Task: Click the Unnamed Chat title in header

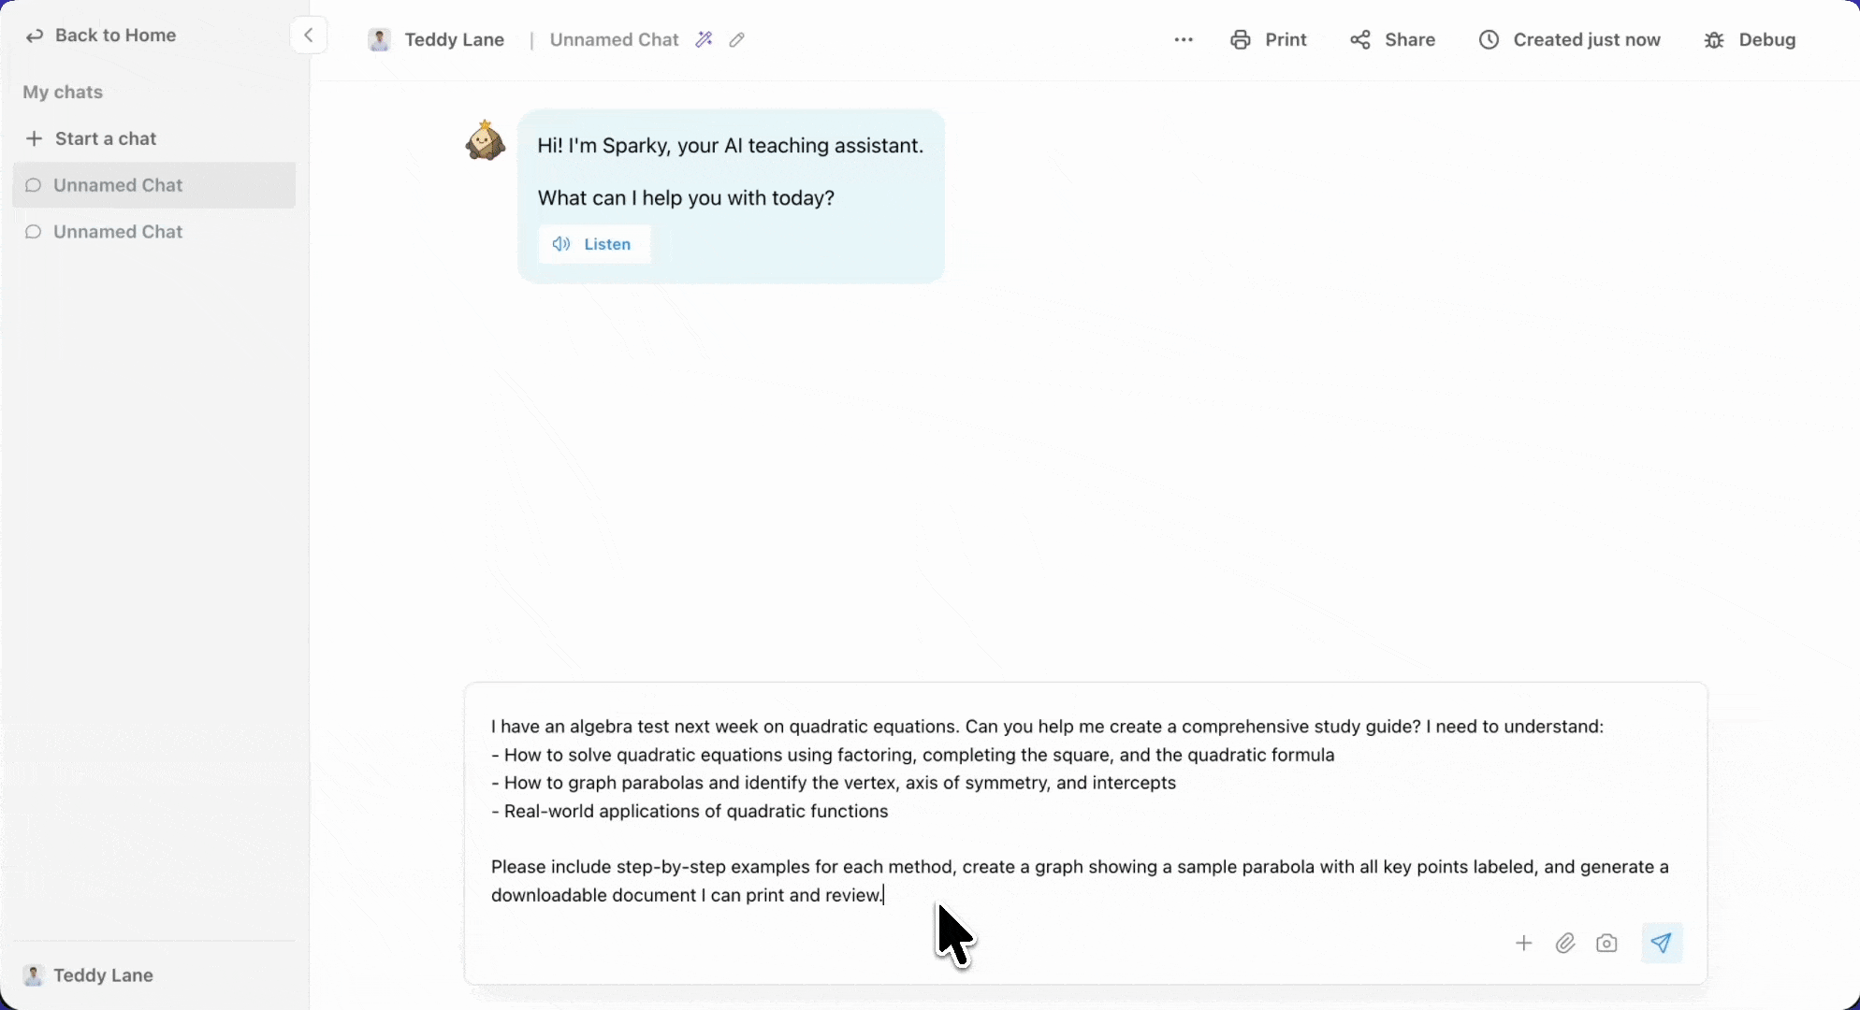Action: (x=614, y=40)
